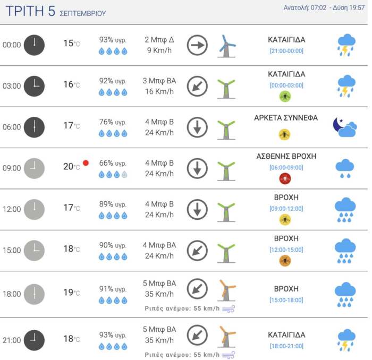The image size is (372, 360).
Task: Click the orange mosquito indicator at 15:00
Action: click(285, 260)
